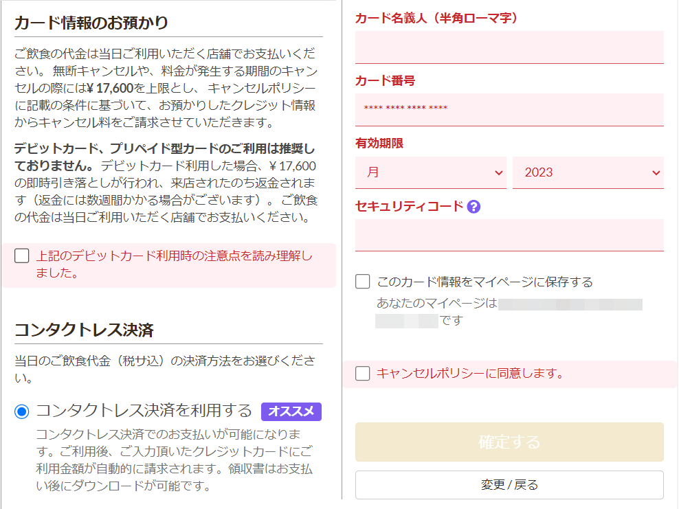Click the purple オススメ badge
This screenshot has width=679, height=509.
point(291,411)
